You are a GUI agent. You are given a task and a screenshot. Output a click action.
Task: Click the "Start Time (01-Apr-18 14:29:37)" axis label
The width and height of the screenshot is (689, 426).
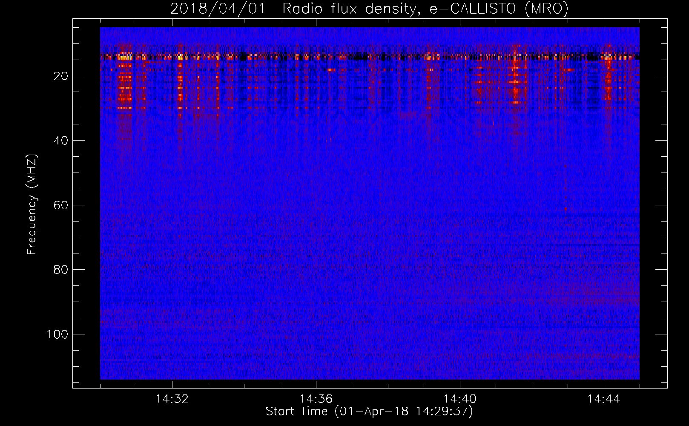[x=369, y=412]
